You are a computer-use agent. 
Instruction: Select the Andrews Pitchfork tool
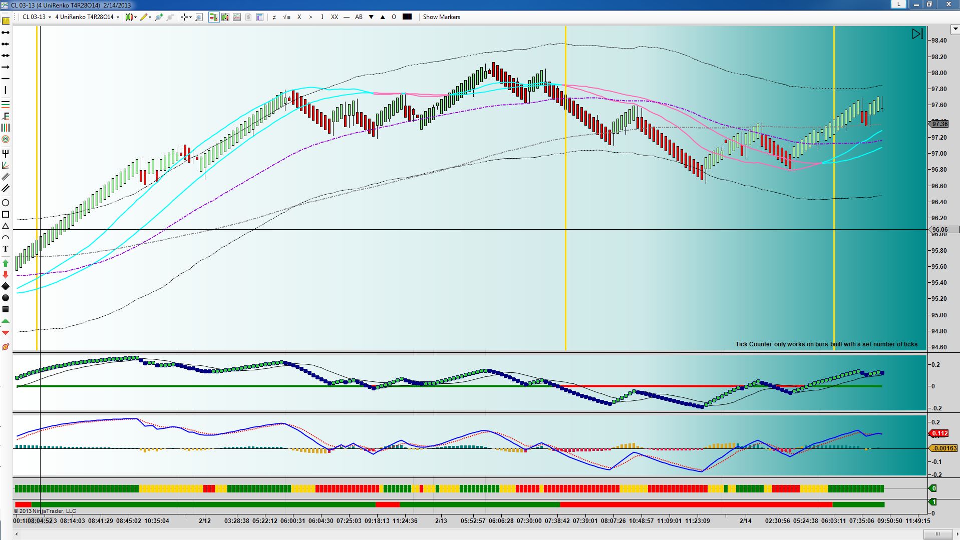click(6, 153)
